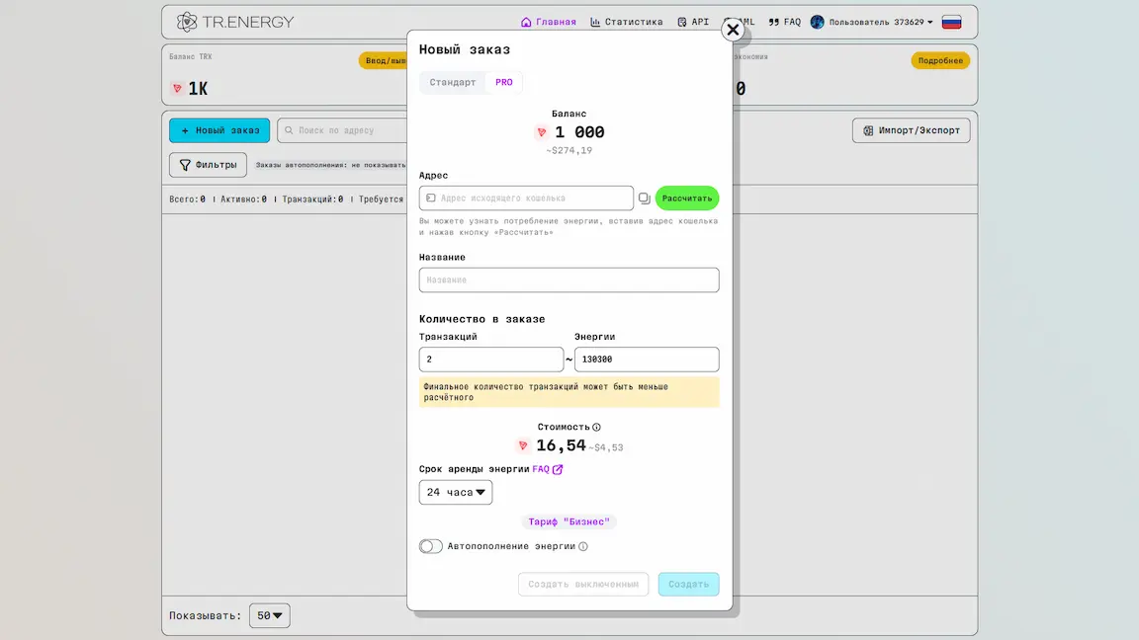This screenshot has width=1139, height=640.
Task: Toggle Автопополнение энергии switch
Action: 431,546
